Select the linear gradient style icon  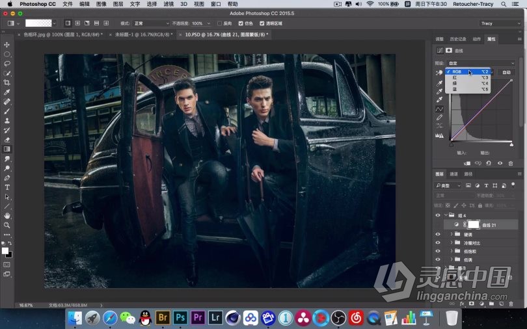(x=68, y=23)
